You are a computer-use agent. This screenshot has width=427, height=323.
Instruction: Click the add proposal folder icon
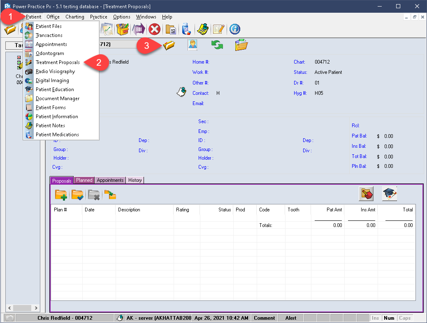[61, 195]
